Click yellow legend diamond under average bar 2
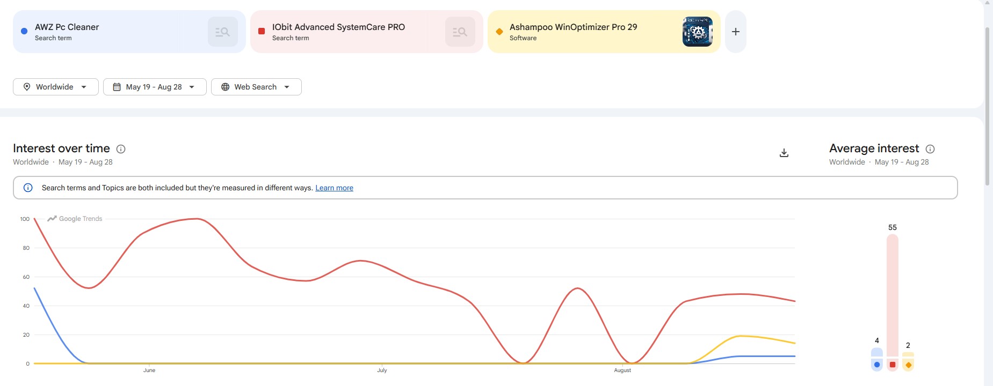The image size is (993, 386). click(908, 365)
